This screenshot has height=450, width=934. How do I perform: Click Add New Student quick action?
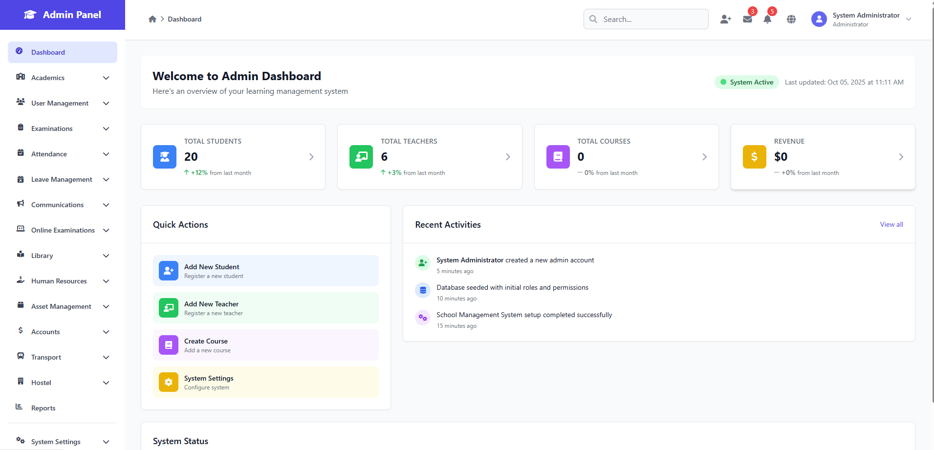(x=265, y=271)
